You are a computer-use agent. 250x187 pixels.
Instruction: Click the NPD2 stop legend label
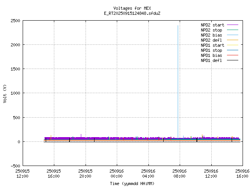point(211,30)
